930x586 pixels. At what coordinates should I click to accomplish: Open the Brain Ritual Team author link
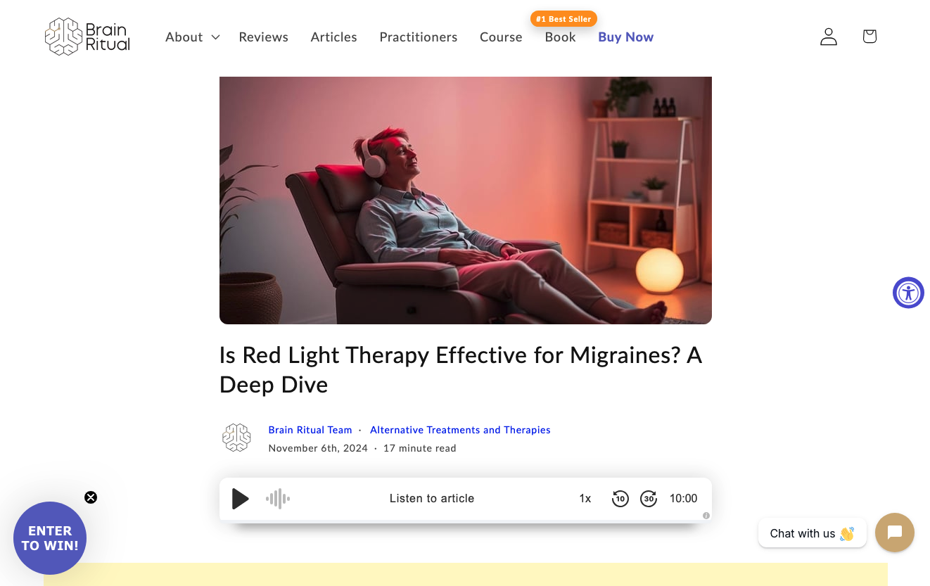[310, 430]
